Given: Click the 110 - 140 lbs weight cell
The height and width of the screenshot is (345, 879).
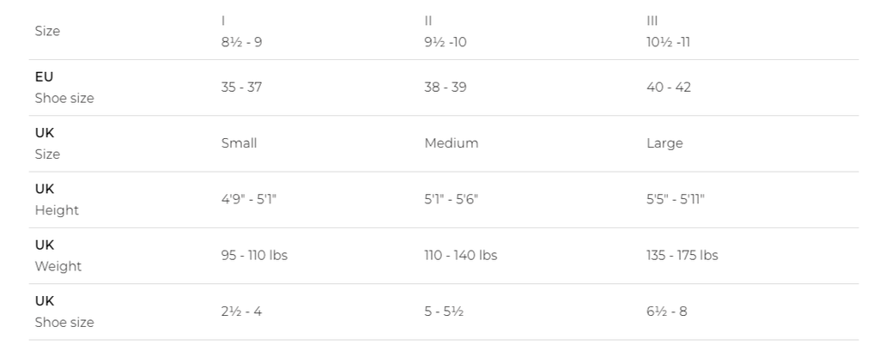Looking at the screenshot, I should coord(460,256).
